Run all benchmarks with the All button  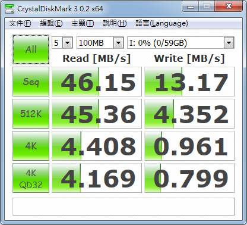click(31, 49)
